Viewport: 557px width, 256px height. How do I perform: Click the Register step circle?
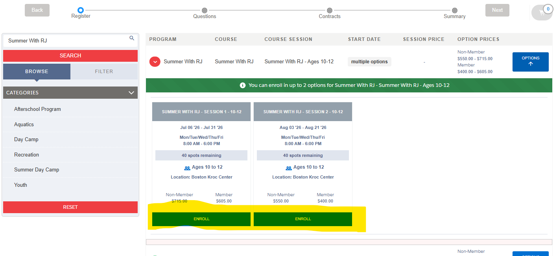(81, 10)
